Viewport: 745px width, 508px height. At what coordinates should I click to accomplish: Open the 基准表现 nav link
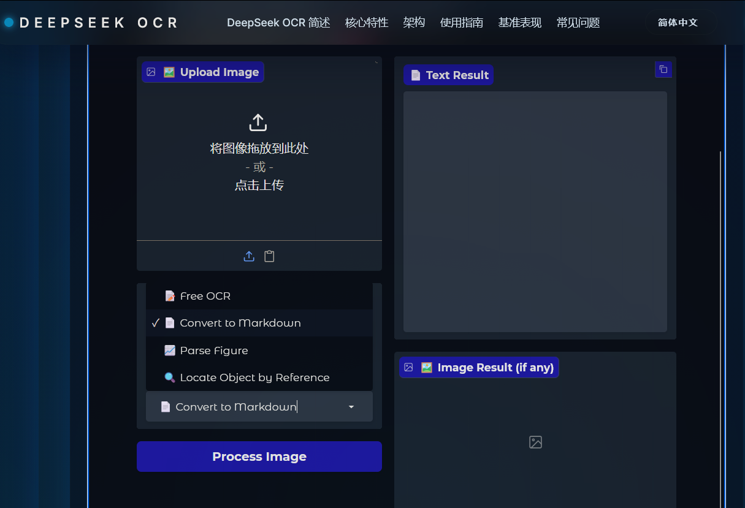pos(520,23)
